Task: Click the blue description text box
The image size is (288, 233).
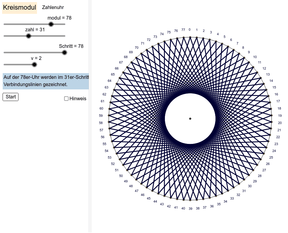Action: [46, 81]
